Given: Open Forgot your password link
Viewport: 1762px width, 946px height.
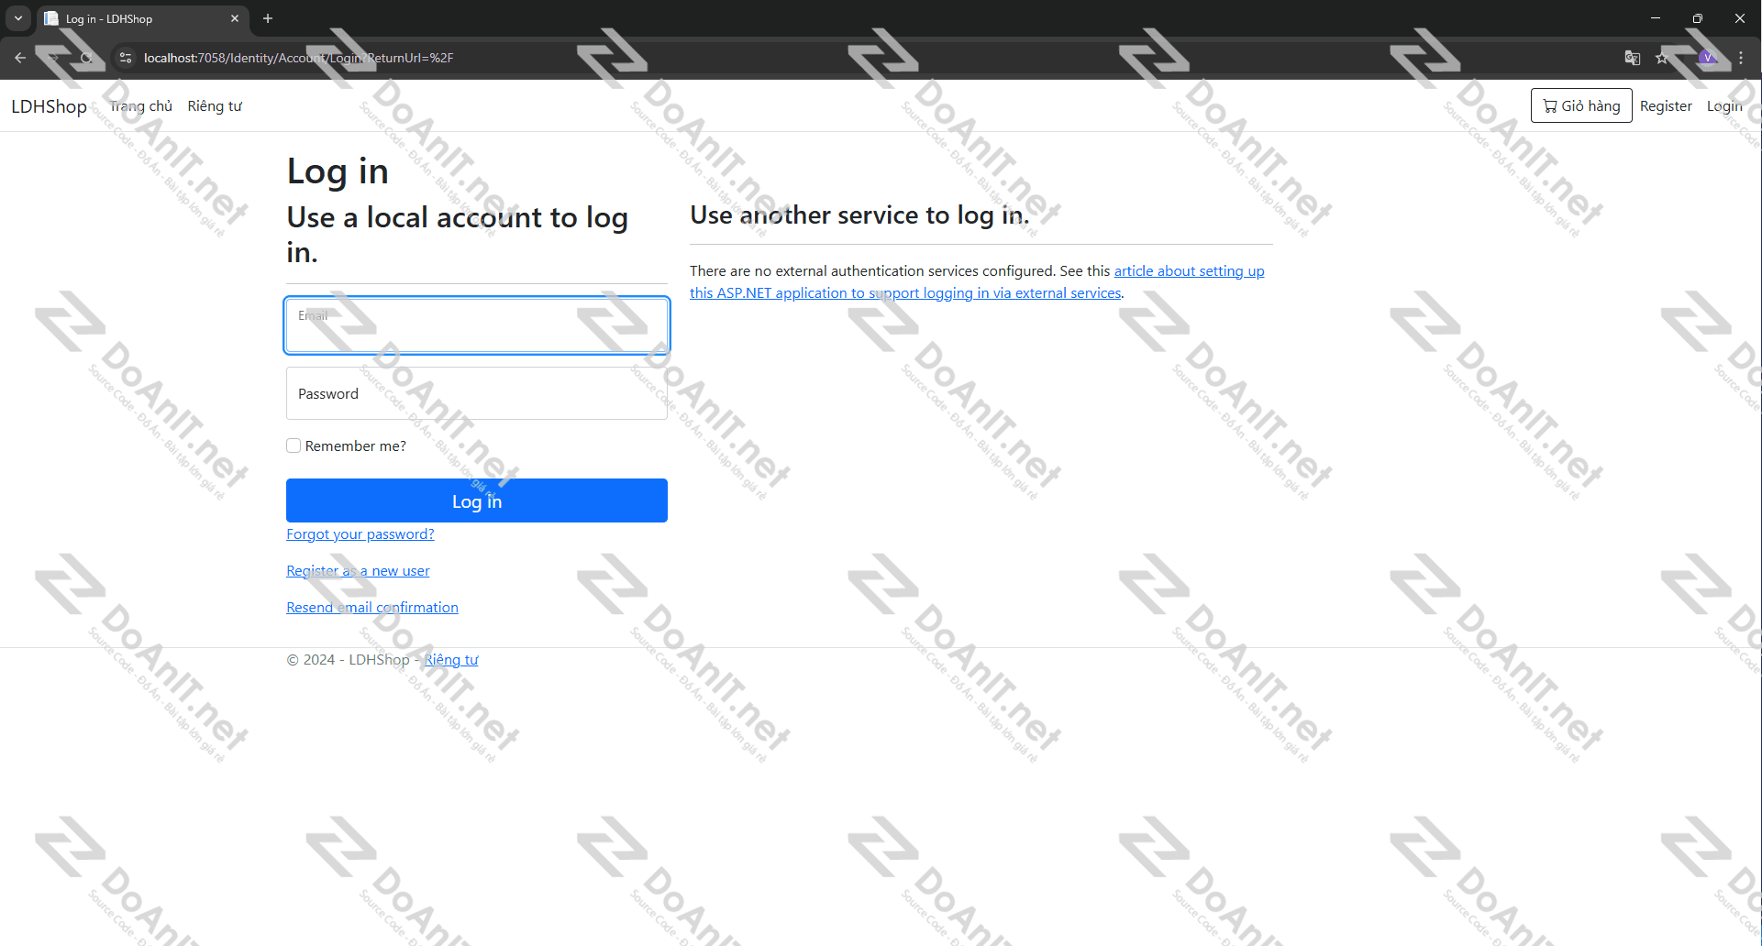Looking at the screenshot, I should point(360,534).
